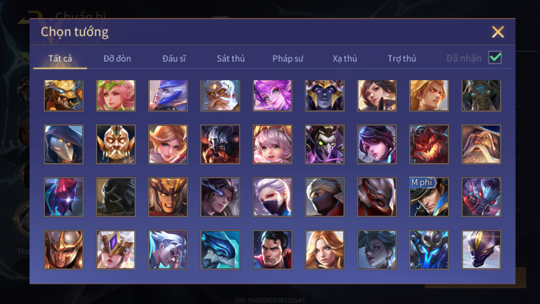Select the hooded plague mask hero
The width and height of the screenshot is (540, 304).
point(64,144)
